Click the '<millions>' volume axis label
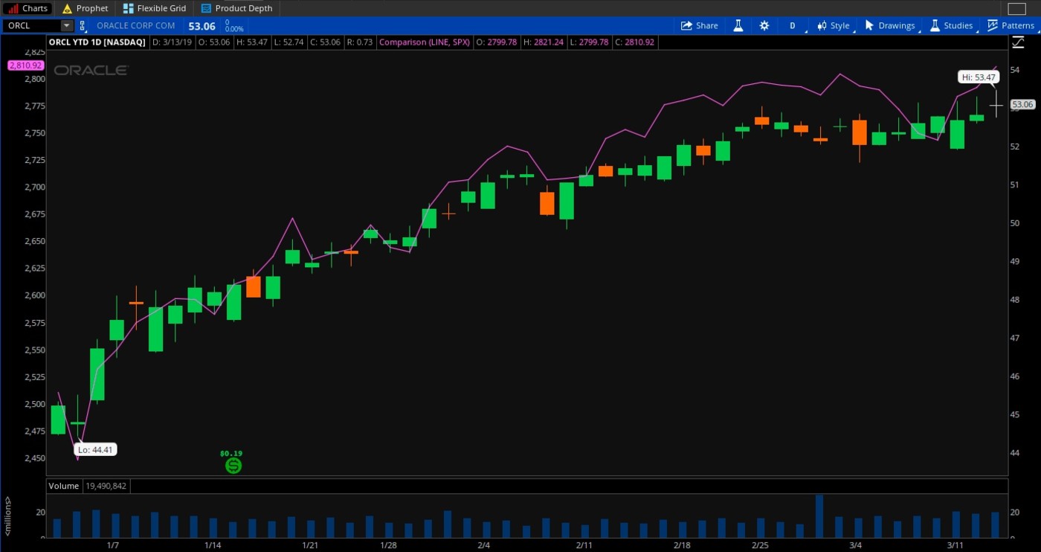 [7, 515]
